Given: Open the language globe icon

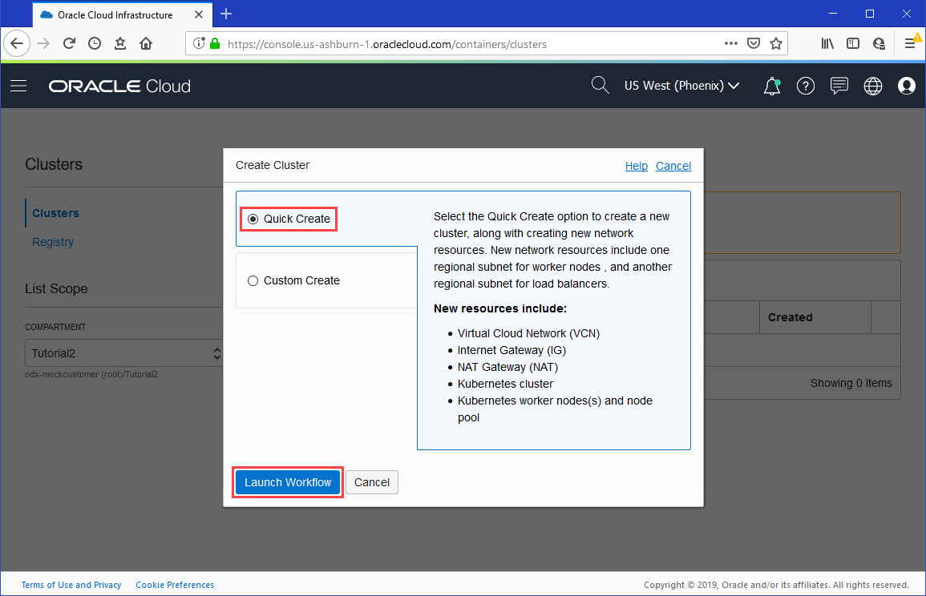Looking at the screenshot, I should pos(873,87).
